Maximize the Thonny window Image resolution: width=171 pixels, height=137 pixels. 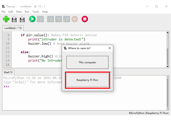click(157, 7)
